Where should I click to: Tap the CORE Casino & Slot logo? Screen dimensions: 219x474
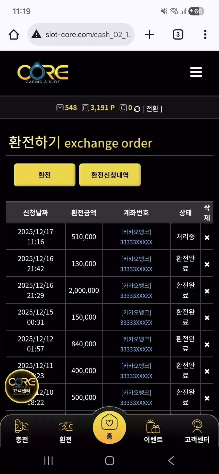tap(43, 73)
